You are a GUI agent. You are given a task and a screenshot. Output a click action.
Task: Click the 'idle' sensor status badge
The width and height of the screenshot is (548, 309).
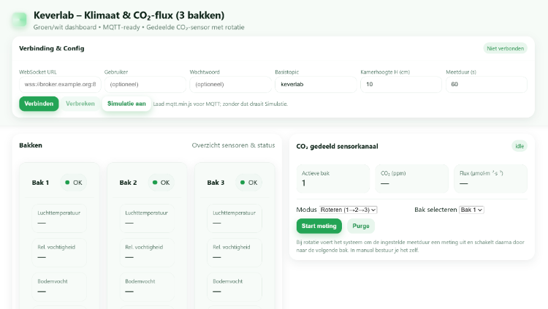point(519,146)
